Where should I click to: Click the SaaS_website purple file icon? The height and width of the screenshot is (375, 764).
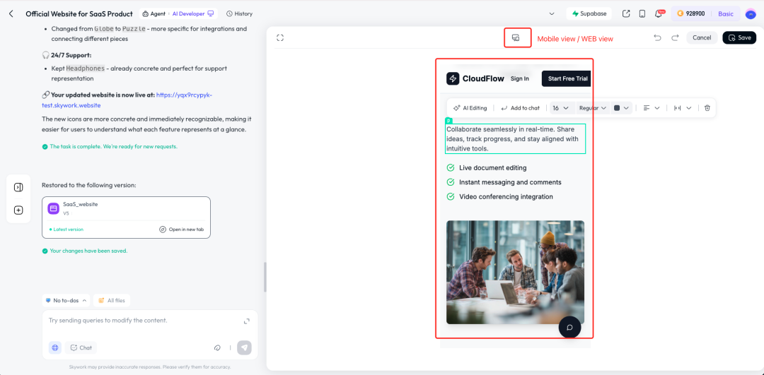pos(54,208)
